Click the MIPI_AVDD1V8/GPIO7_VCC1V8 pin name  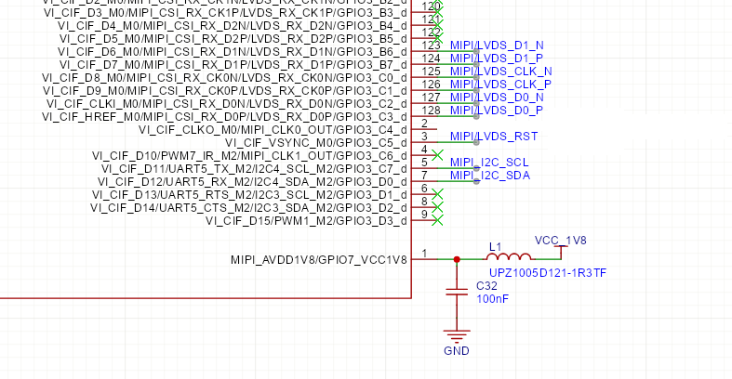tap(318, 259)
